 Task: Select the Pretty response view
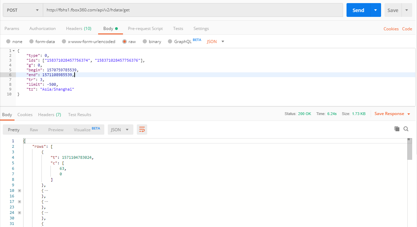click(14, 130)
